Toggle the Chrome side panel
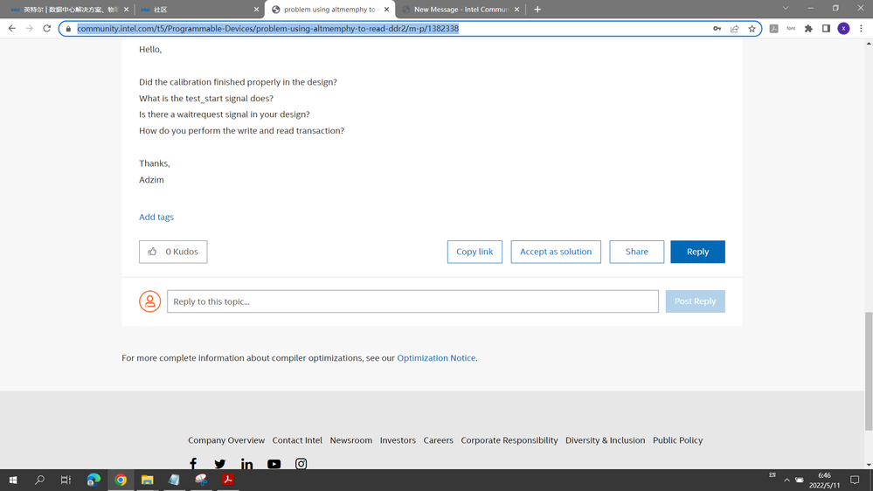 pos(826,28)
